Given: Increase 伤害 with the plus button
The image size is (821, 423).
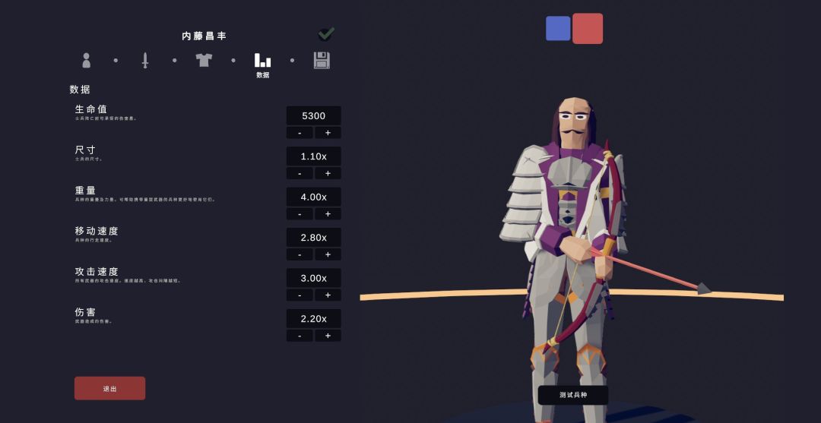Looking at the screenshot, I should [x=328, y=336].
